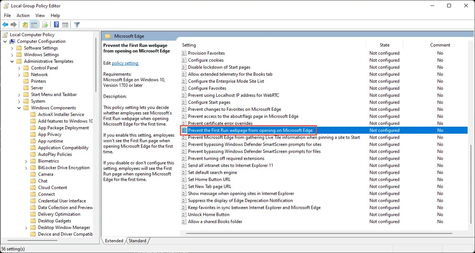Image resolution: width=475 pixels, height=253 pixels.
Task: Select the Delivery Optimization tree item
Action: click(x=59, y=214)
